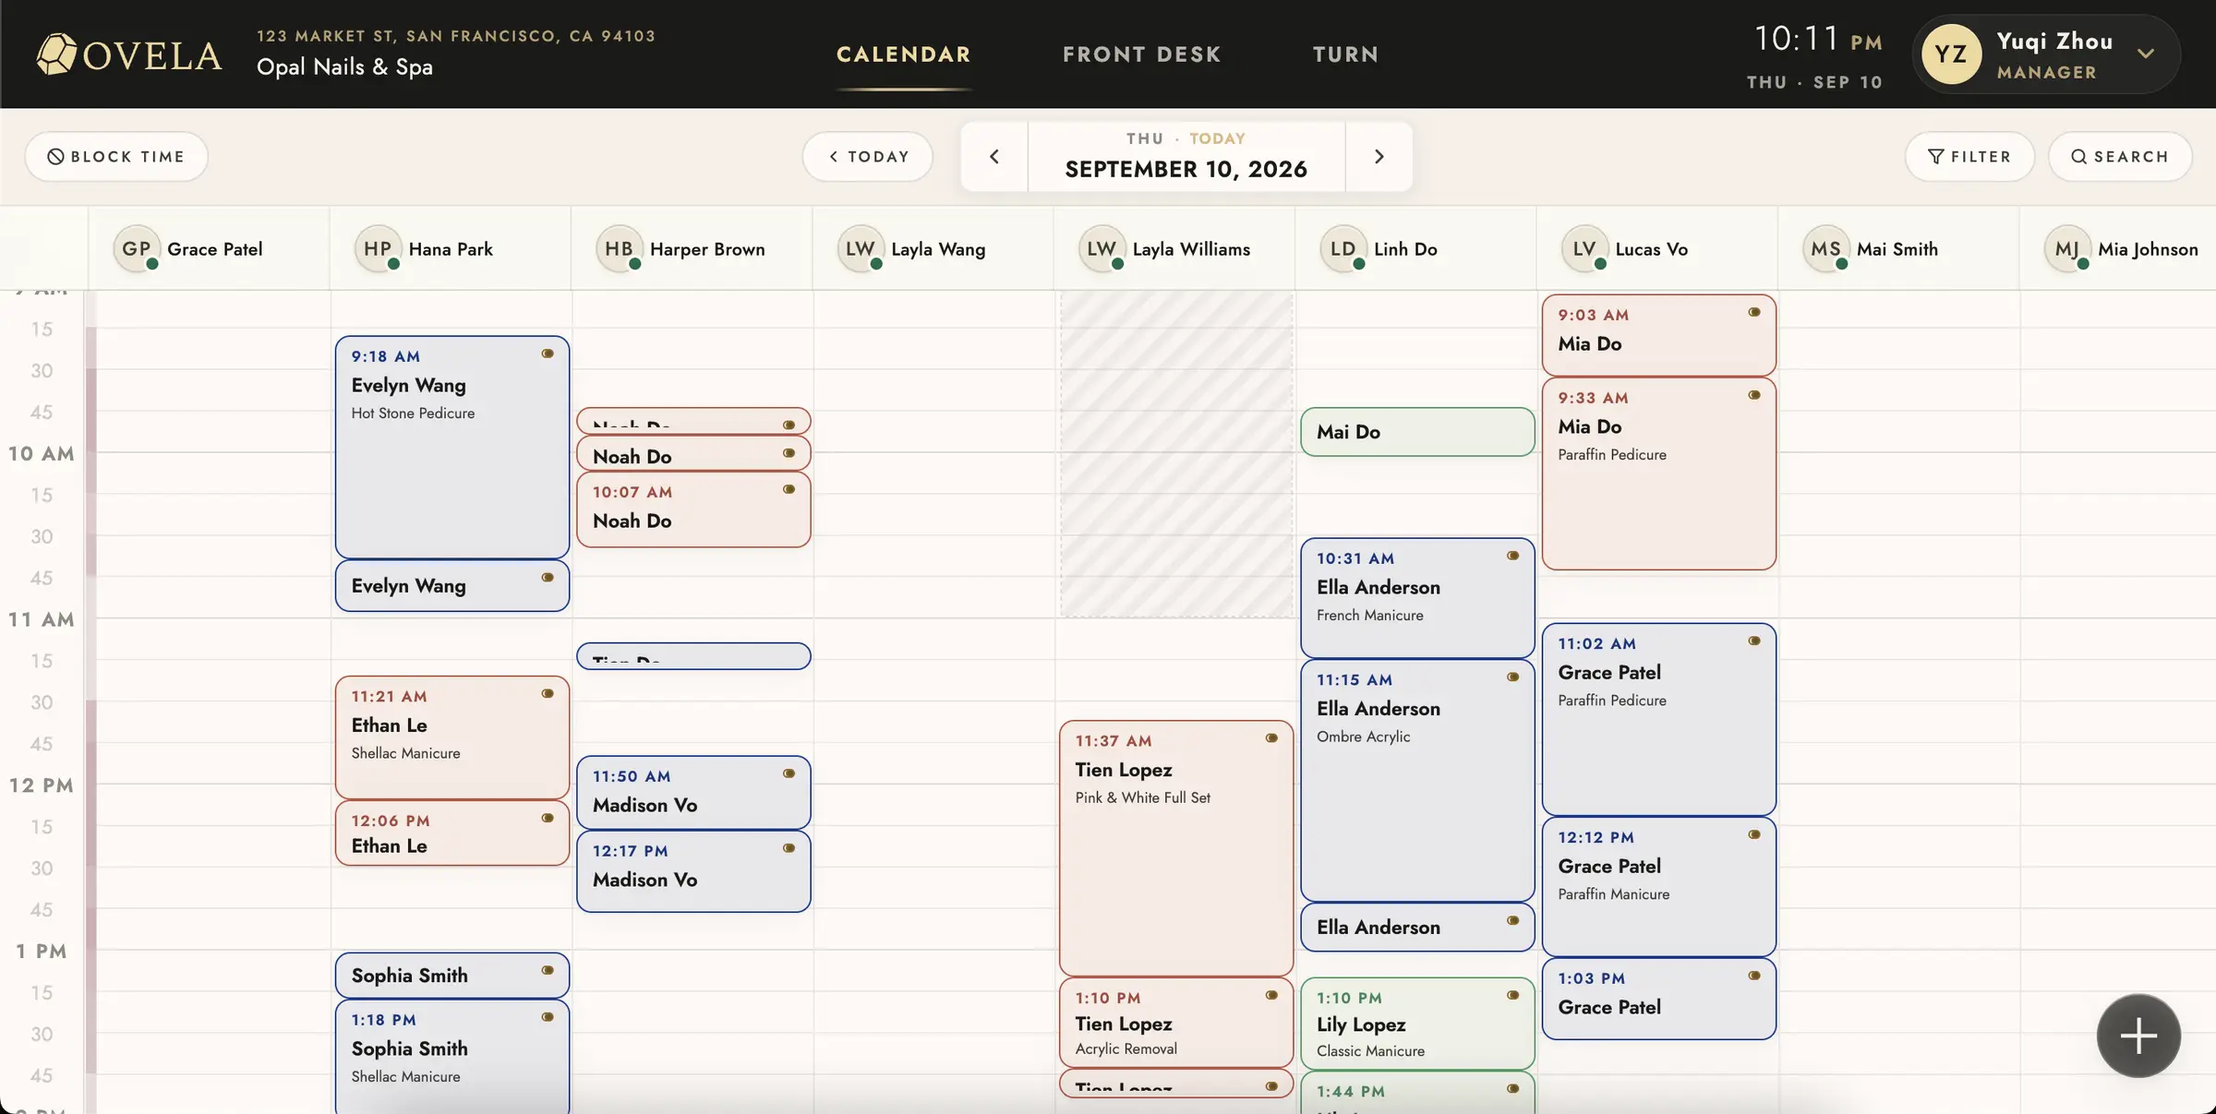This screenshot has width=2216, height=1114.
Task: Select Harper Brown HB staff avatar
Action: pyautogui.click(x=619, y=248)
